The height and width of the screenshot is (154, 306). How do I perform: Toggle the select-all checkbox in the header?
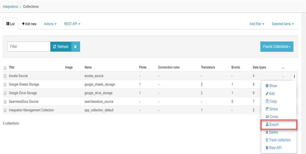click(5, 68)
